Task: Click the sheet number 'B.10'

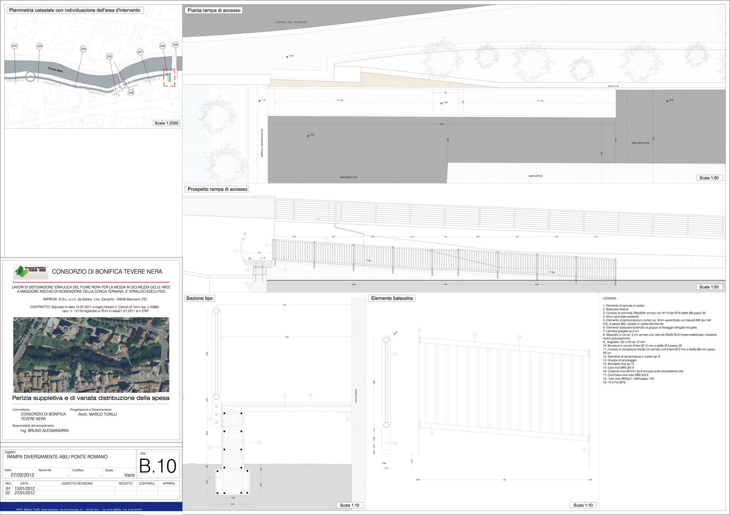Action: pyautogui.click(x=158, y=466)
